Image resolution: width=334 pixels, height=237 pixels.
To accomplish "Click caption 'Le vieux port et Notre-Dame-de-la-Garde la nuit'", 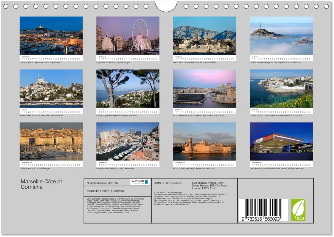I will [x=40, y=62].
